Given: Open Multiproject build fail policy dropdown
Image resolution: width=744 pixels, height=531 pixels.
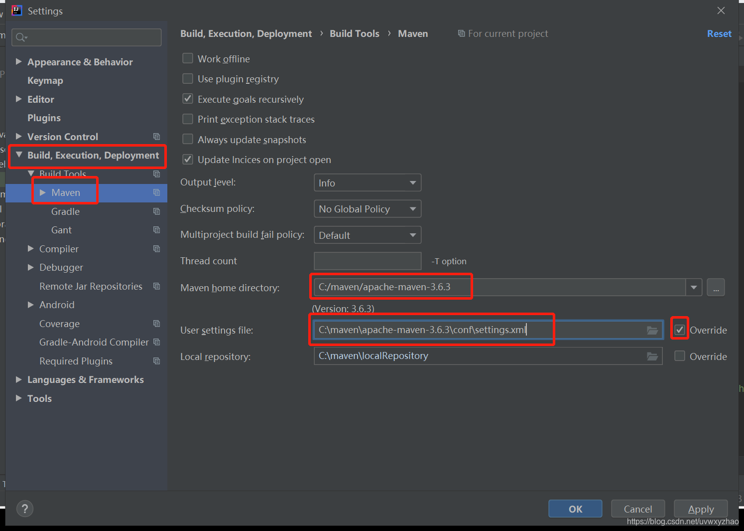Looking at the screenshot, I should 368,235.
